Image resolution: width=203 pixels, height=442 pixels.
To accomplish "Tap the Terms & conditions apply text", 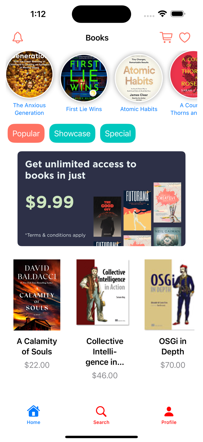I will (55, 235).
